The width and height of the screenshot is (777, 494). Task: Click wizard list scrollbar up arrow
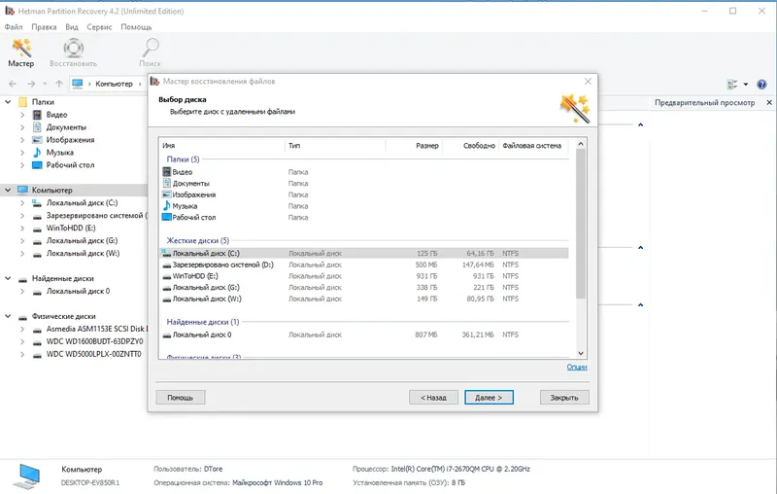581,144
